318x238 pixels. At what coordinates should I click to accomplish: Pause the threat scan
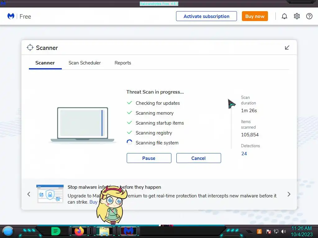tap(149, 158)
